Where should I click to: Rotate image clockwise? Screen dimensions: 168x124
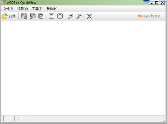[x=60, y=16]
